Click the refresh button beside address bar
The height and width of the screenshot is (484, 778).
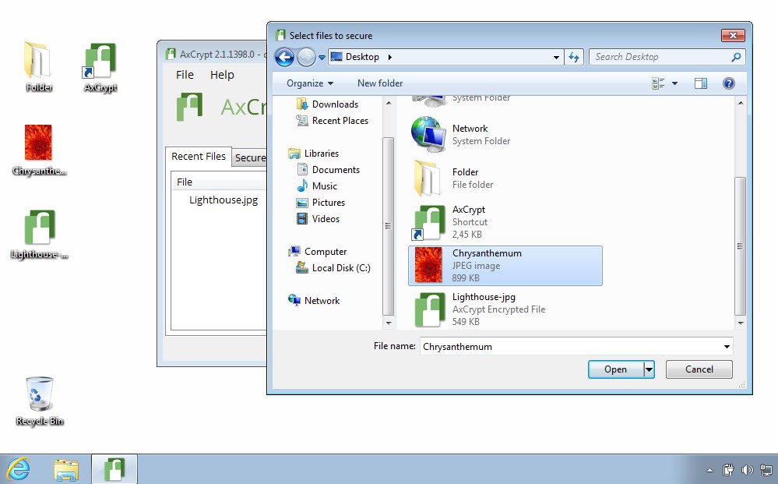tap(574, 57)
